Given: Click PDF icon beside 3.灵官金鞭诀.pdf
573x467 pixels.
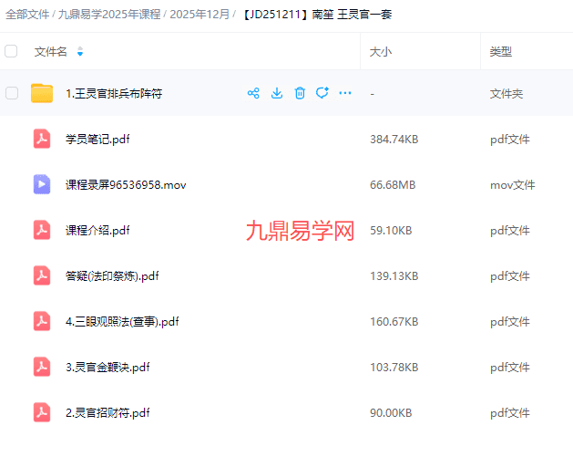Looking at the screenshot, I should point(42,367).
